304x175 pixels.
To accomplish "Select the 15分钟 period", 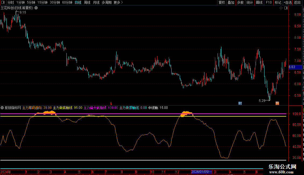I will 43,2.
